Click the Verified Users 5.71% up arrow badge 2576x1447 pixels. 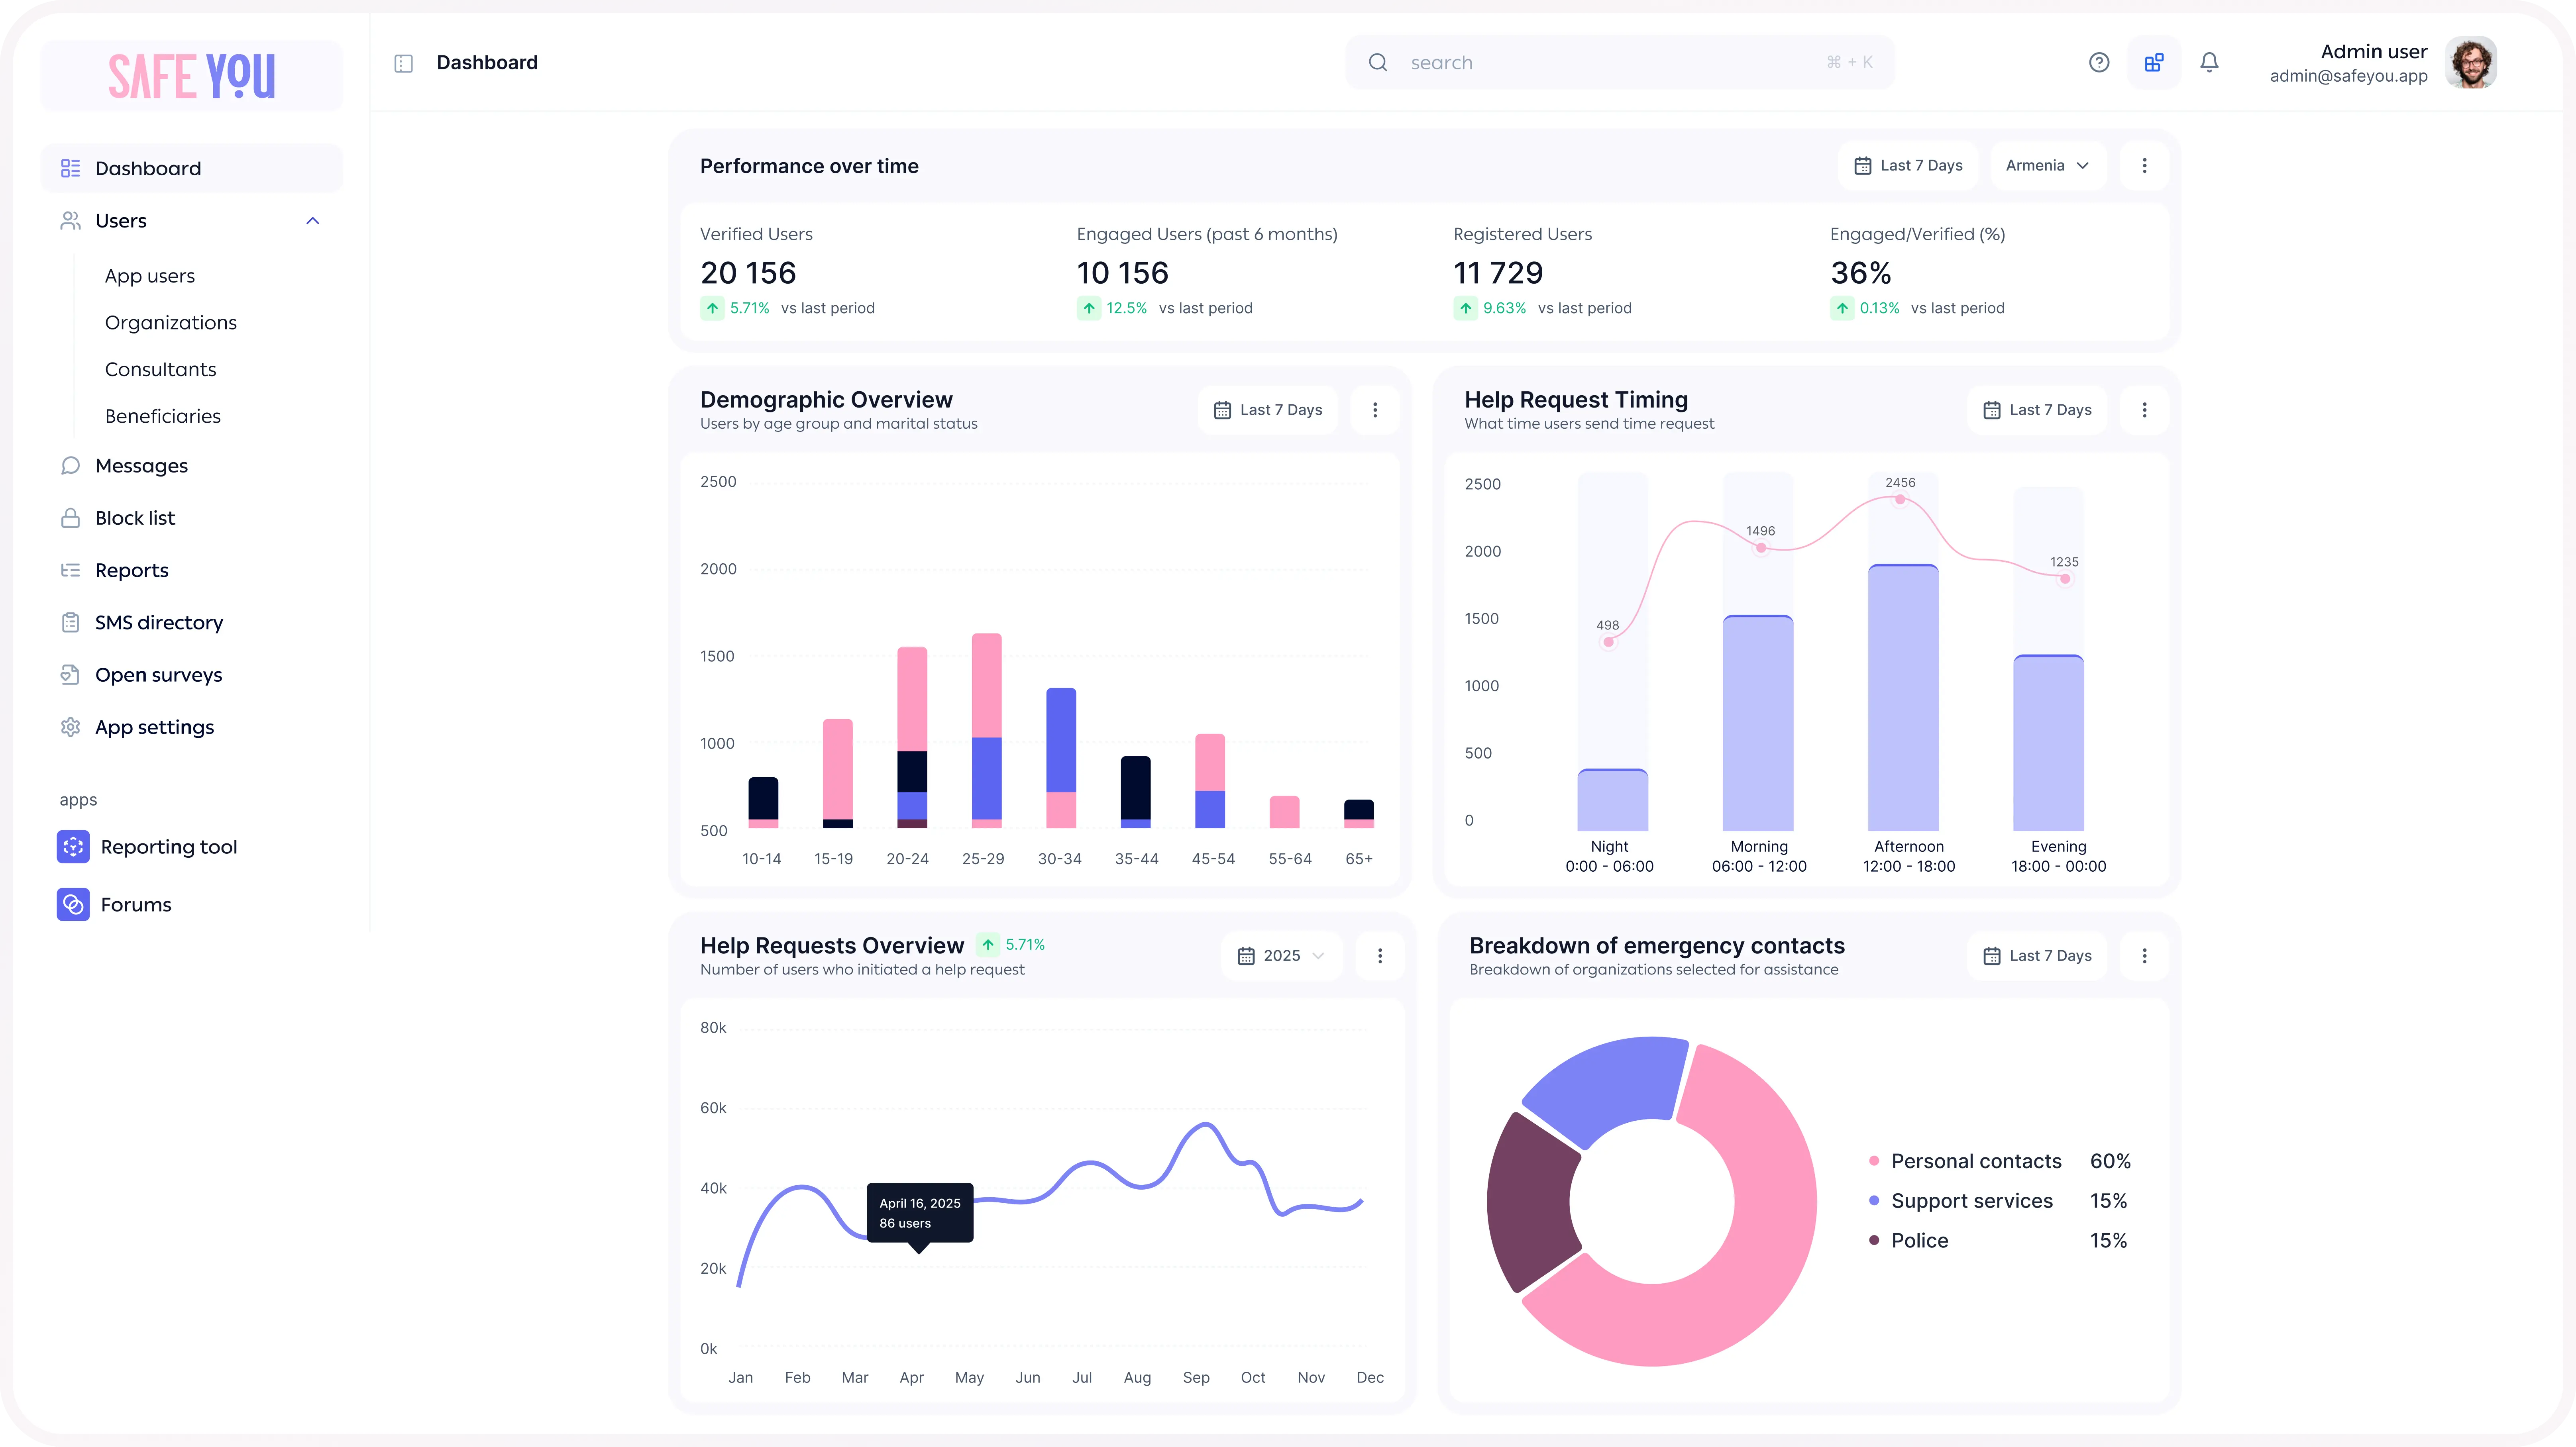pyautogui.click(x=712, y=308)
